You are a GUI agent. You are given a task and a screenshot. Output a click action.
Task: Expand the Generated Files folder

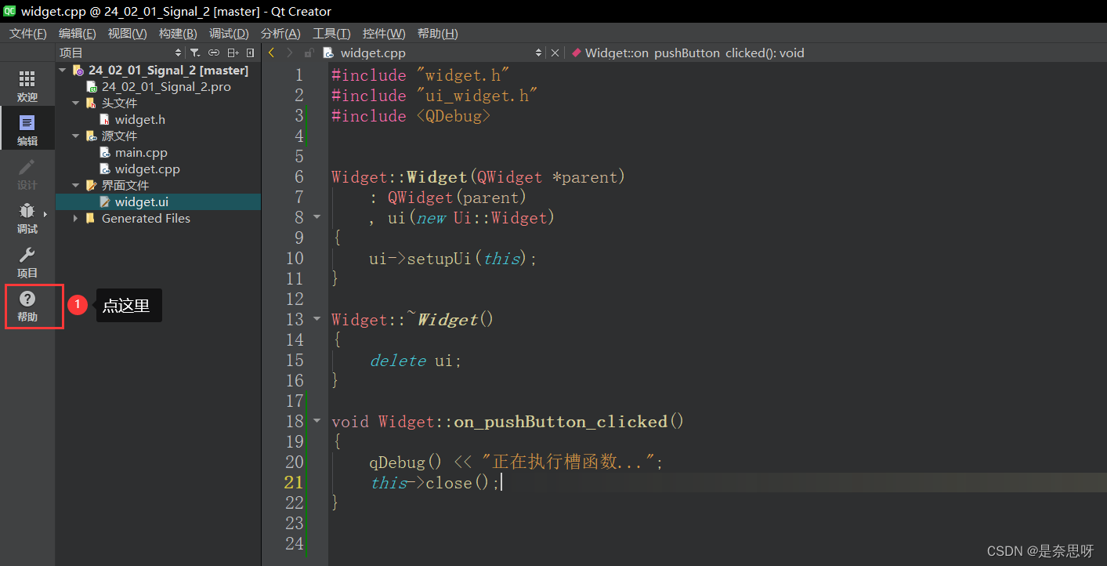(x=76, y=219)
